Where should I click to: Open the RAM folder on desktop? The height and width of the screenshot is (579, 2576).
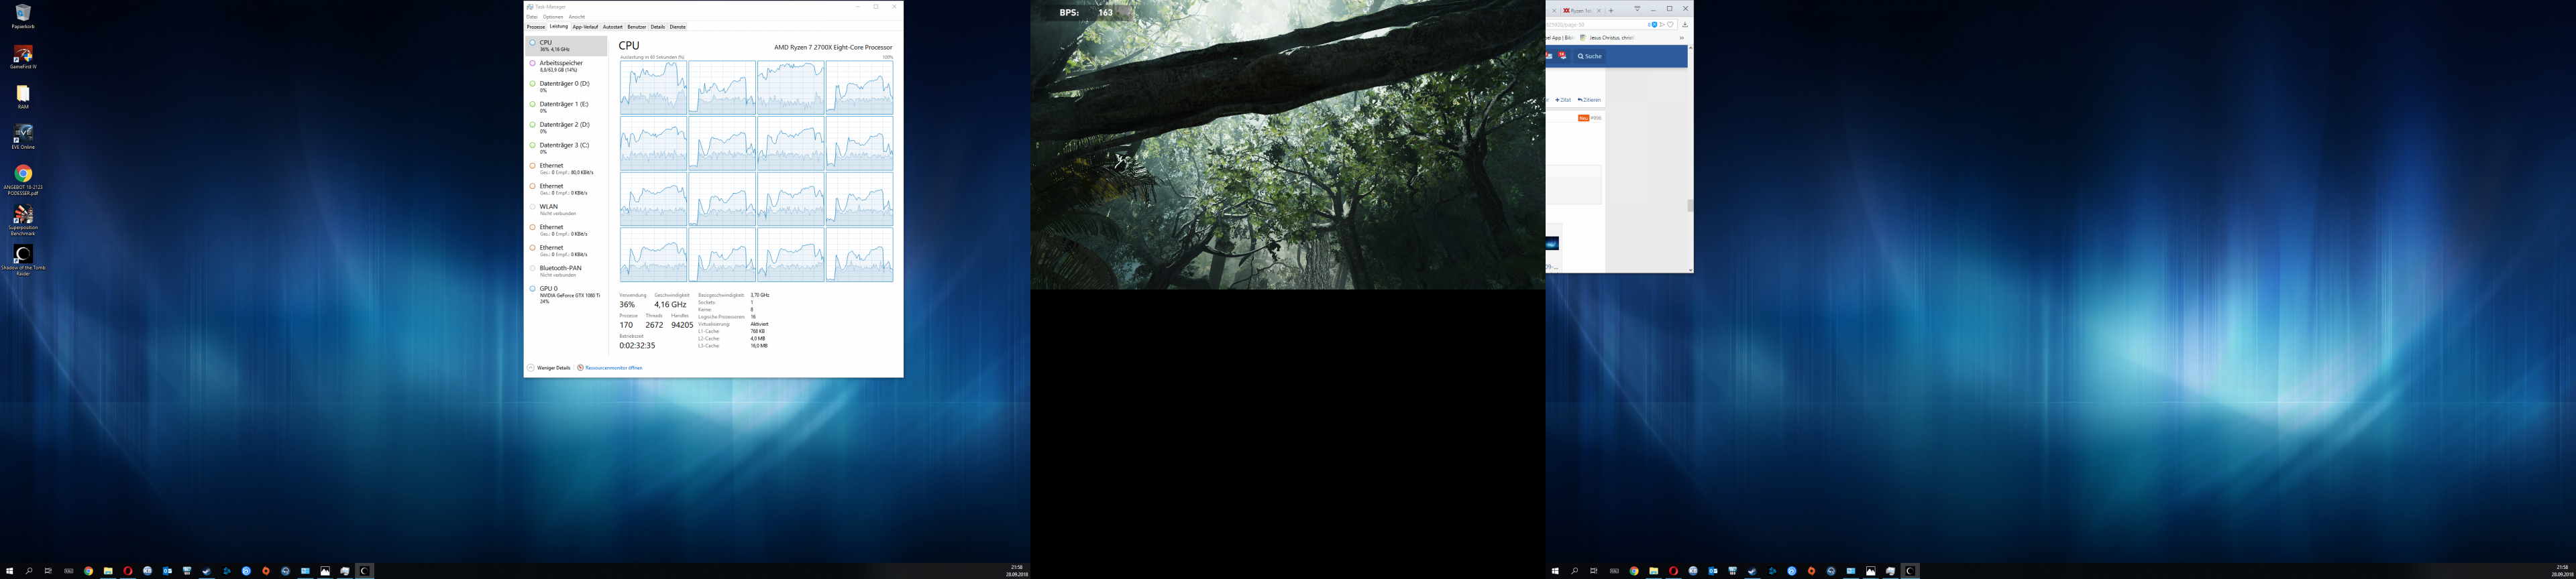[23, 96]
